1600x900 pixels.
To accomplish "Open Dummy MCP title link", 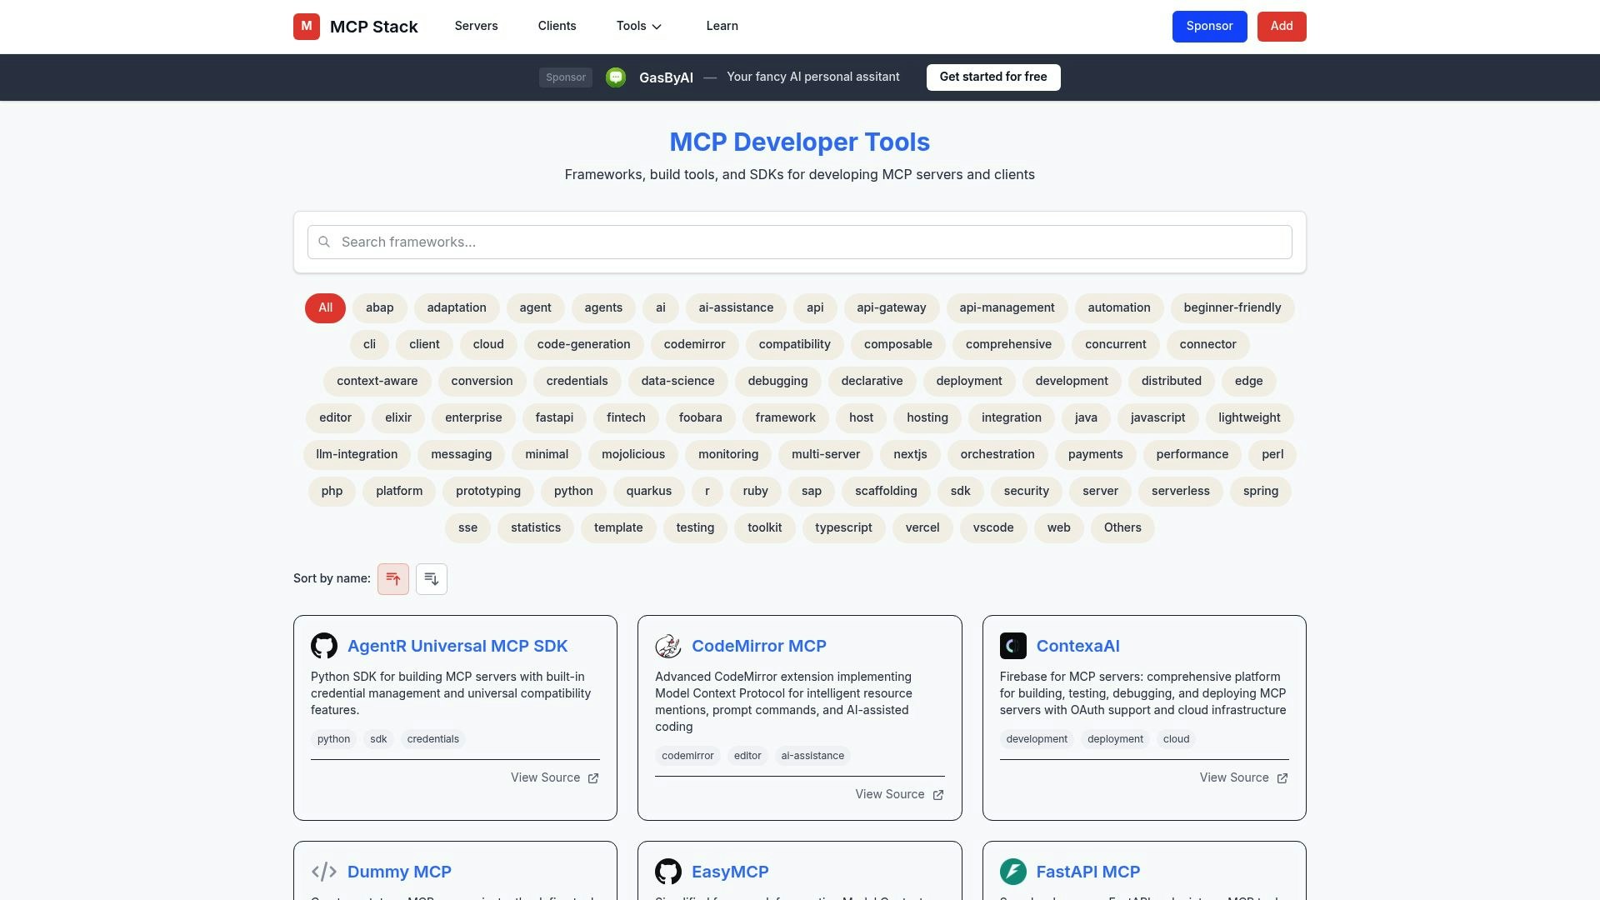I will click(399, 872).
